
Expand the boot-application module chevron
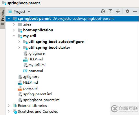[14, 30]
